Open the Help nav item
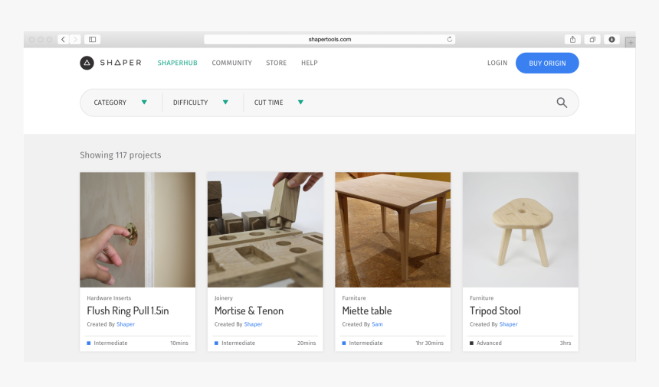Screen dimensions: 659x387 point(309,63)
